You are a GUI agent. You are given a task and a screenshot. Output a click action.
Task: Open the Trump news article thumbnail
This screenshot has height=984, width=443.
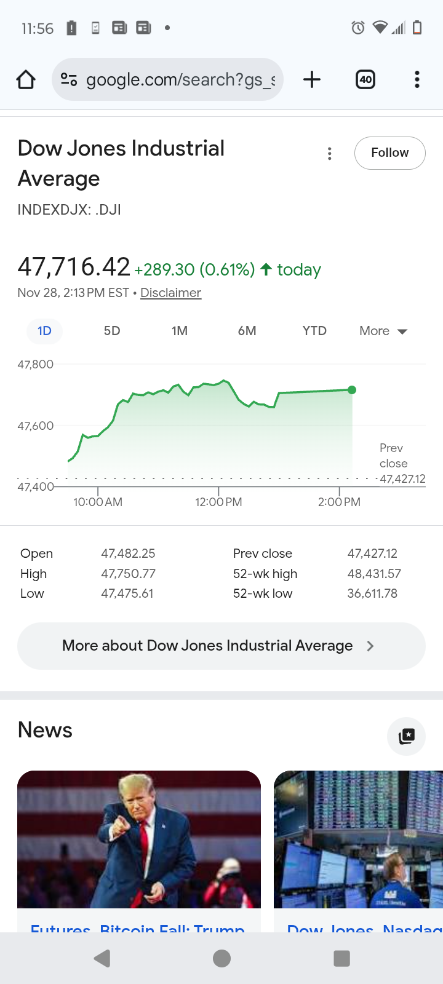pyautogui.click(x=139, y=839)
